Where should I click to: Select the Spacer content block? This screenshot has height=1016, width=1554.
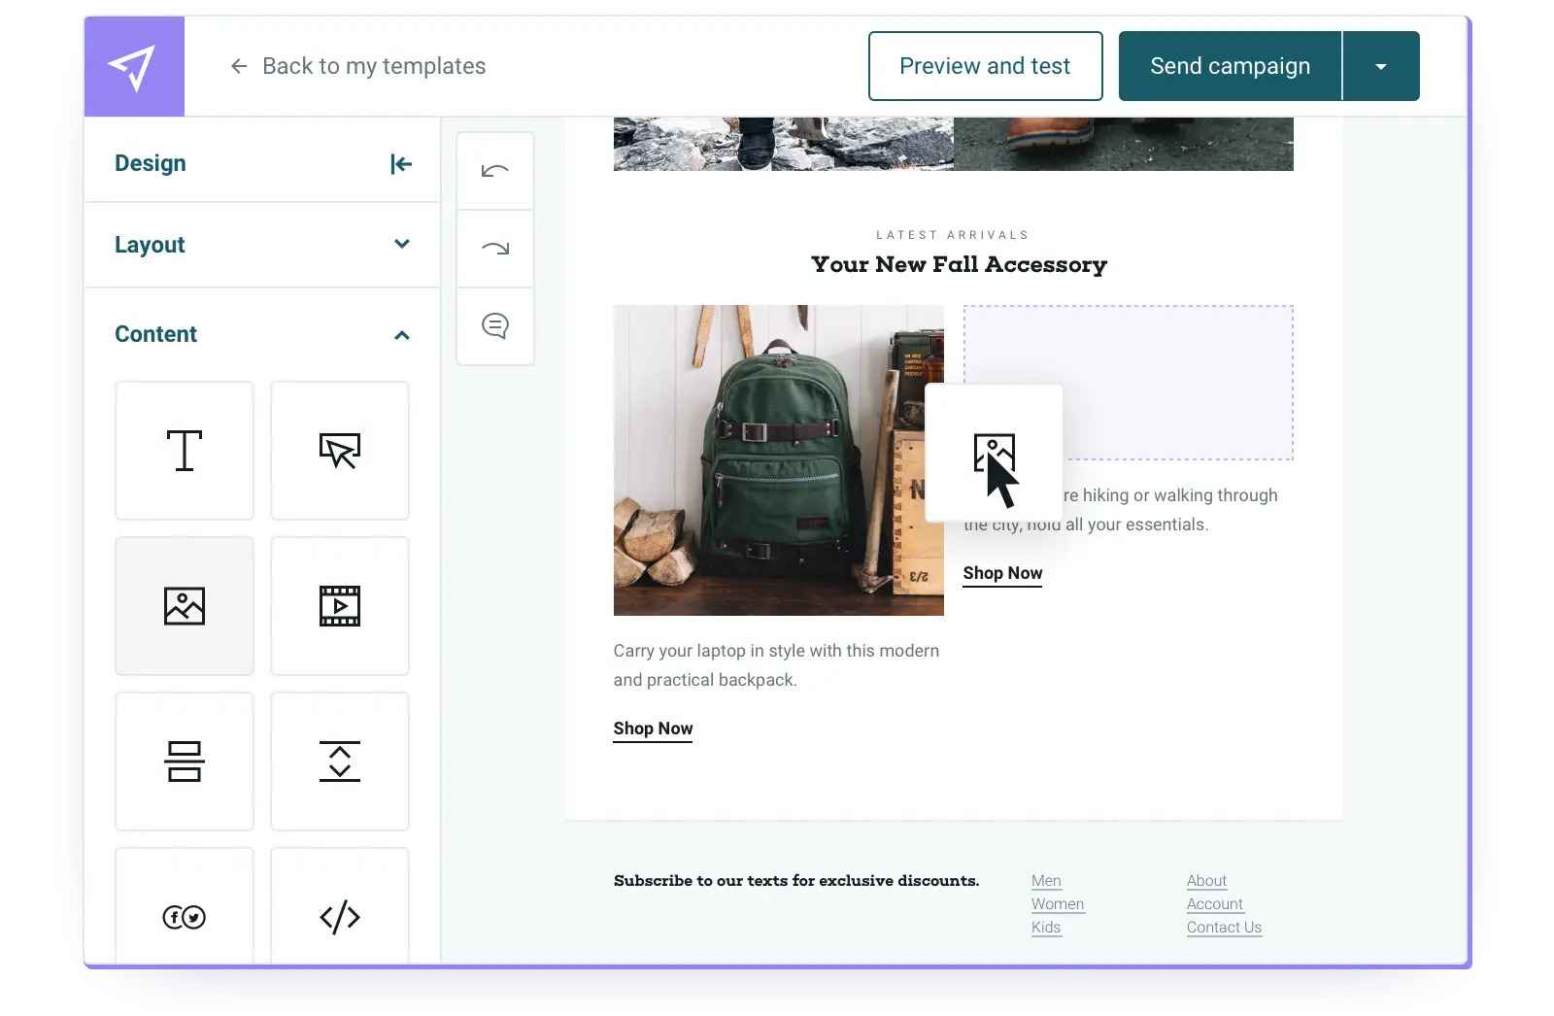tap(340, 762)
